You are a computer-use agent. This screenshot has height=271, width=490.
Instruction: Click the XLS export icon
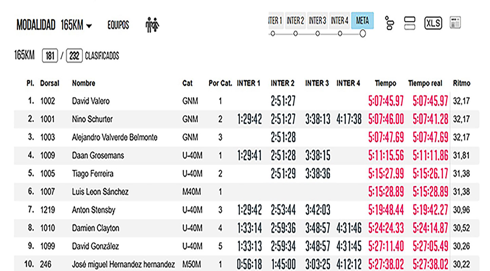click(x=433, y=23)
